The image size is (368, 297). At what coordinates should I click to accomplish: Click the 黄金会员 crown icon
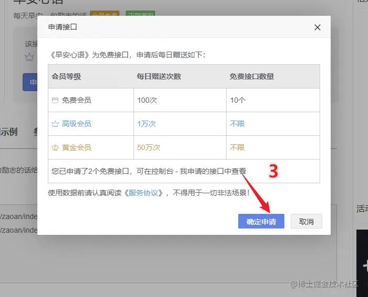pyautogui.click(x=55, y=147)
